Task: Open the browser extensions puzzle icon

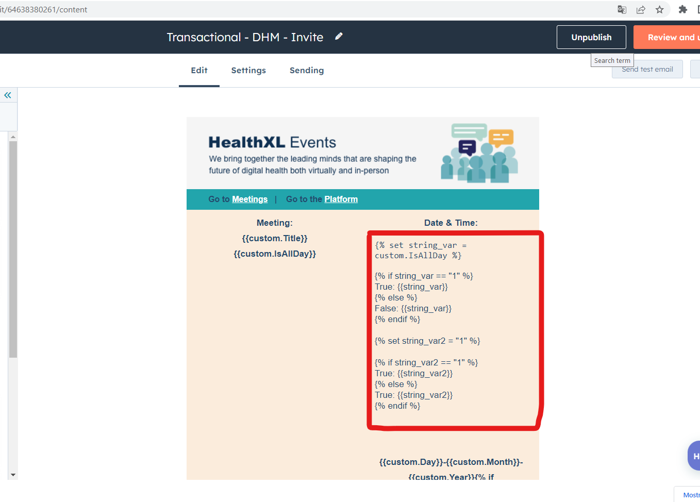Action: (x=683, y=9)
